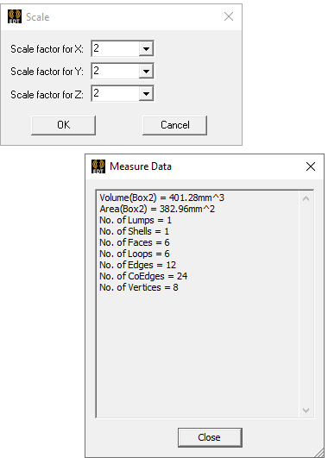The image size is (328, 458).
Task: Click the No. of Vertices line
Action: 139,287
